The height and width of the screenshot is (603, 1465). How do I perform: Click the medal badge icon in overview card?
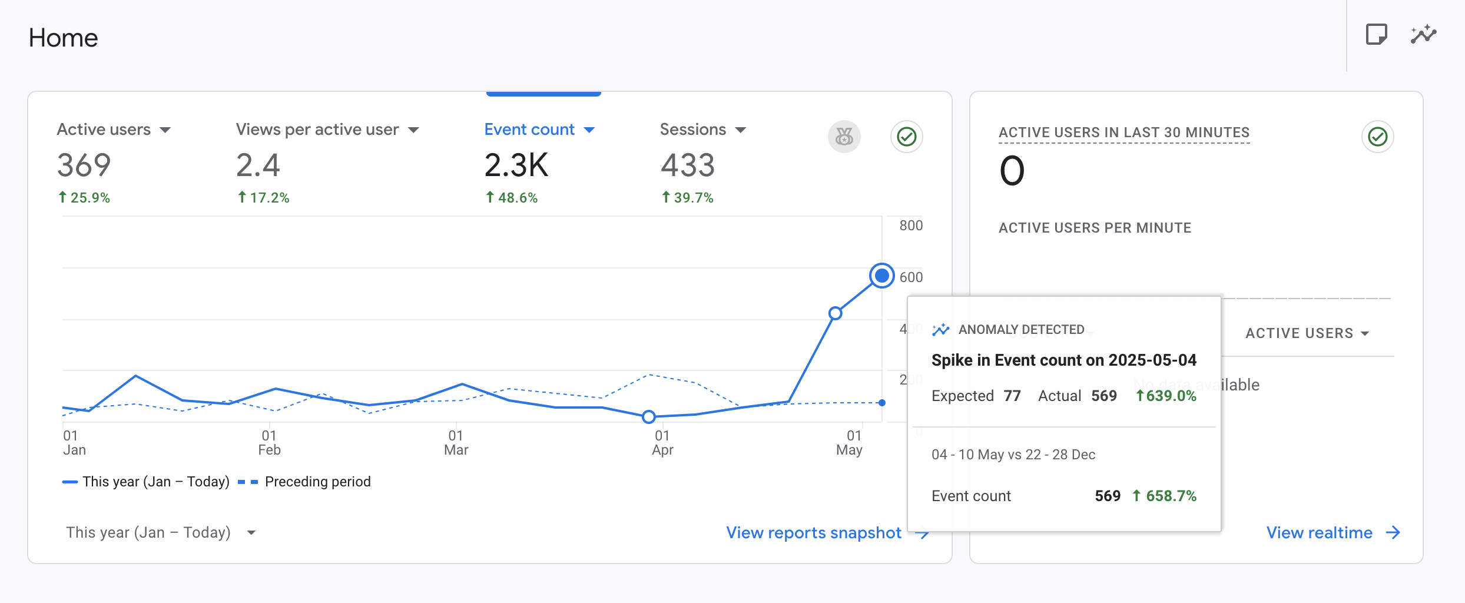point(844,137)
